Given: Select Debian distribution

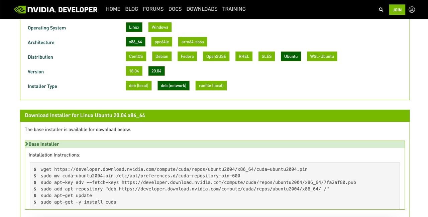Looking at the screenshot, I should 162,56.
